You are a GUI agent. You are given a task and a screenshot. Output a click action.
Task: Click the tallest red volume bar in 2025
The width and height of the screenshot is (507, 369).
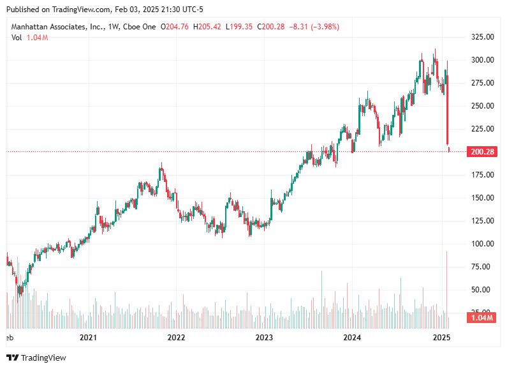pyautogui.click(x=447, y=290)
